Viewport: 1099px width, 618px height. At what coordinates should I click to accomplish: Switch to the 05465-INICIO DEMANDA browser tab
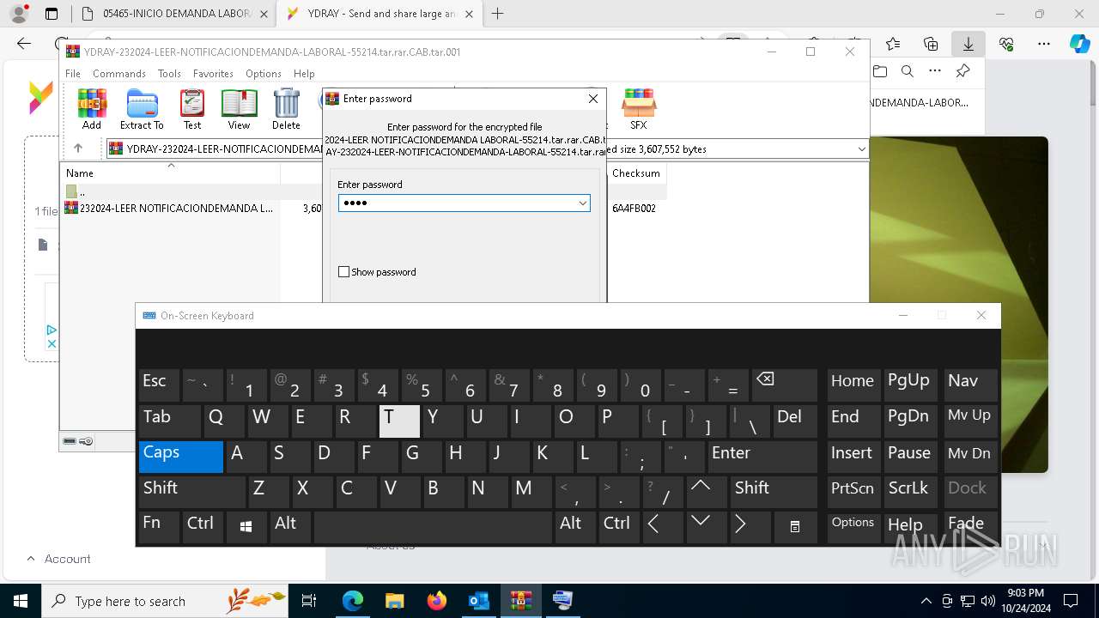coord(174,14)
